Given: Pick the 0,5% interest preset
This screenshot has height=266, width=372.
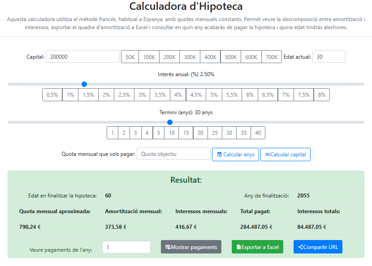Looking at the screenshot, I should (x=52, y=95).
